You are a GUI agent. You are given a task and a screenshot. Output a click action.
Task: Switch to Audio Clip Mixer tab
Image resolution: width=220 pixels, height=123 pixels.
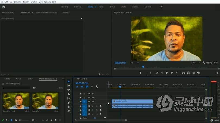pos(47,12)
